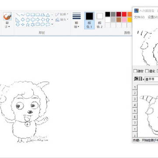Pick the red palette swatch
The height and width of the screenshot is (158, 158).
point(124,14)
